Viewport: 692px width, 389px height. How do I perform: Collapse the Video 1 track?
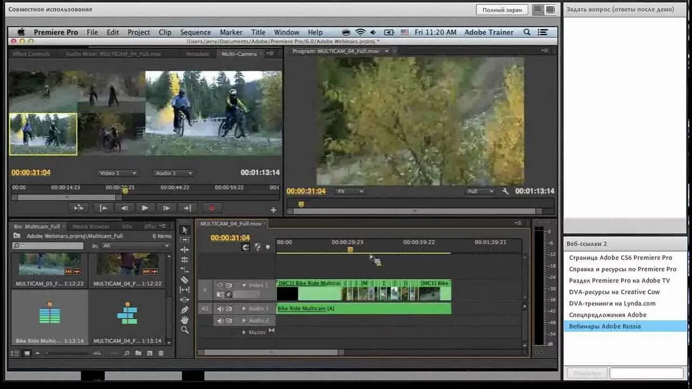(244, 285)
